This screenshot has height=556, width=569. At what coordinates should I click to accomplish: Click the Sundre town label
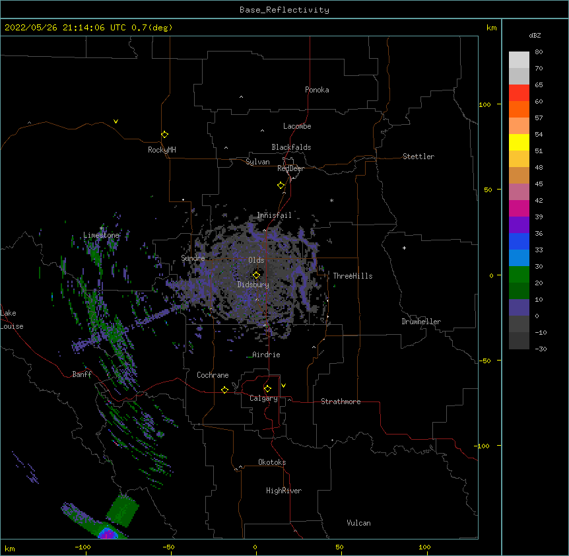[x=193, y=258]
